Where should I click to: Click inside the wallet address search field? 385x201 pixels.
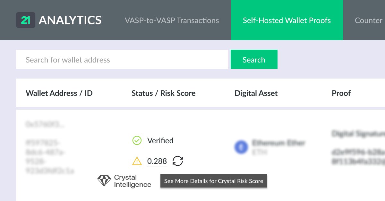point(122,59)
